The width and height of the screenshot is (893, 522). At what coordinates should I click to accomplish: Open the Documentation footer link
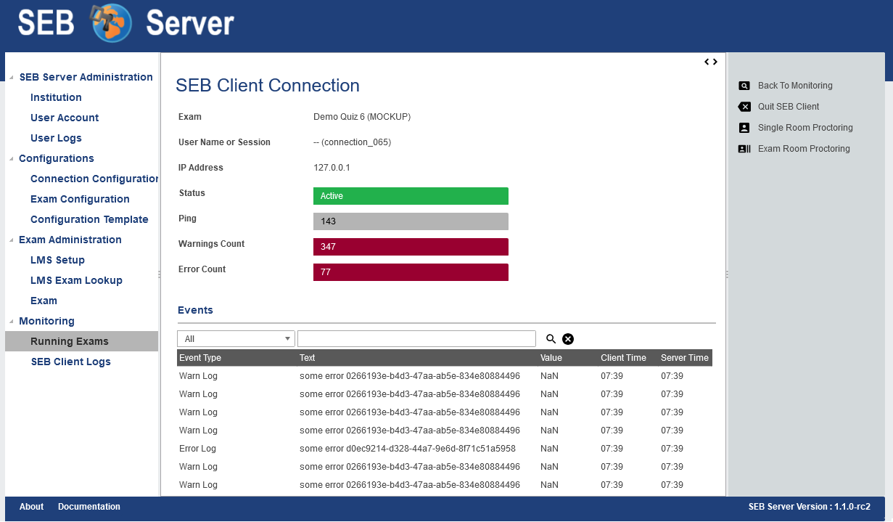pyautogui.click(x=89, y=507)
